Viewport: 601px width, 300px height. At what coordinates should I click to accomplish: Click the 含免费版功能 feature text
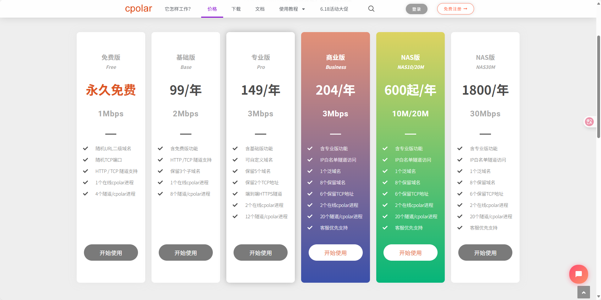[x=184, y=148]
